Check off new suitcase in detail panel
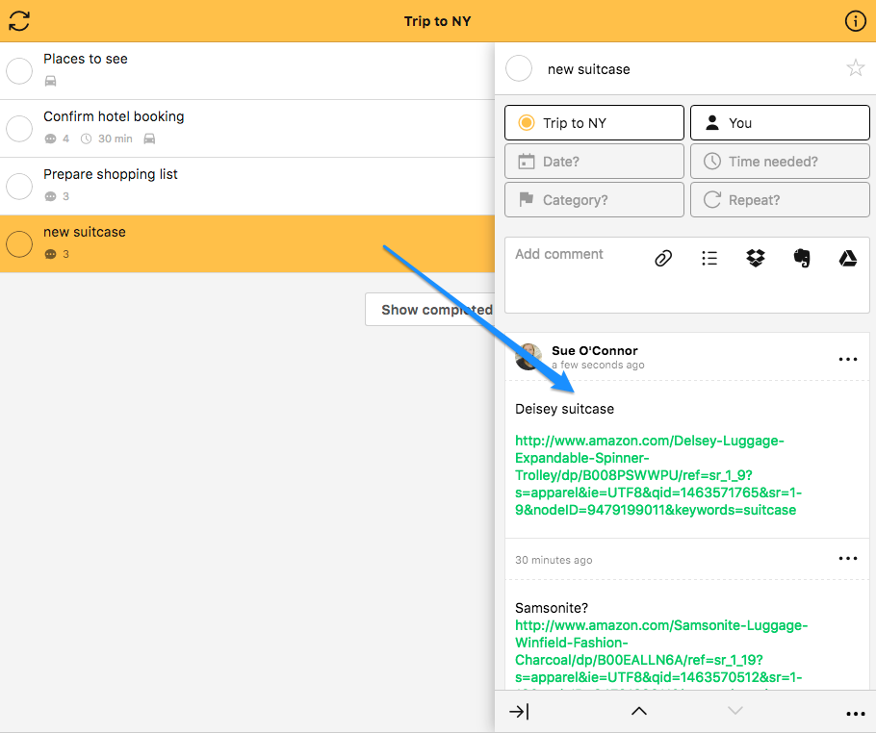 click(519, 68)
